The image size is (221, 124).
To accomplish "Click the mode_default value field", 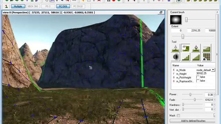I will [203, 70].
